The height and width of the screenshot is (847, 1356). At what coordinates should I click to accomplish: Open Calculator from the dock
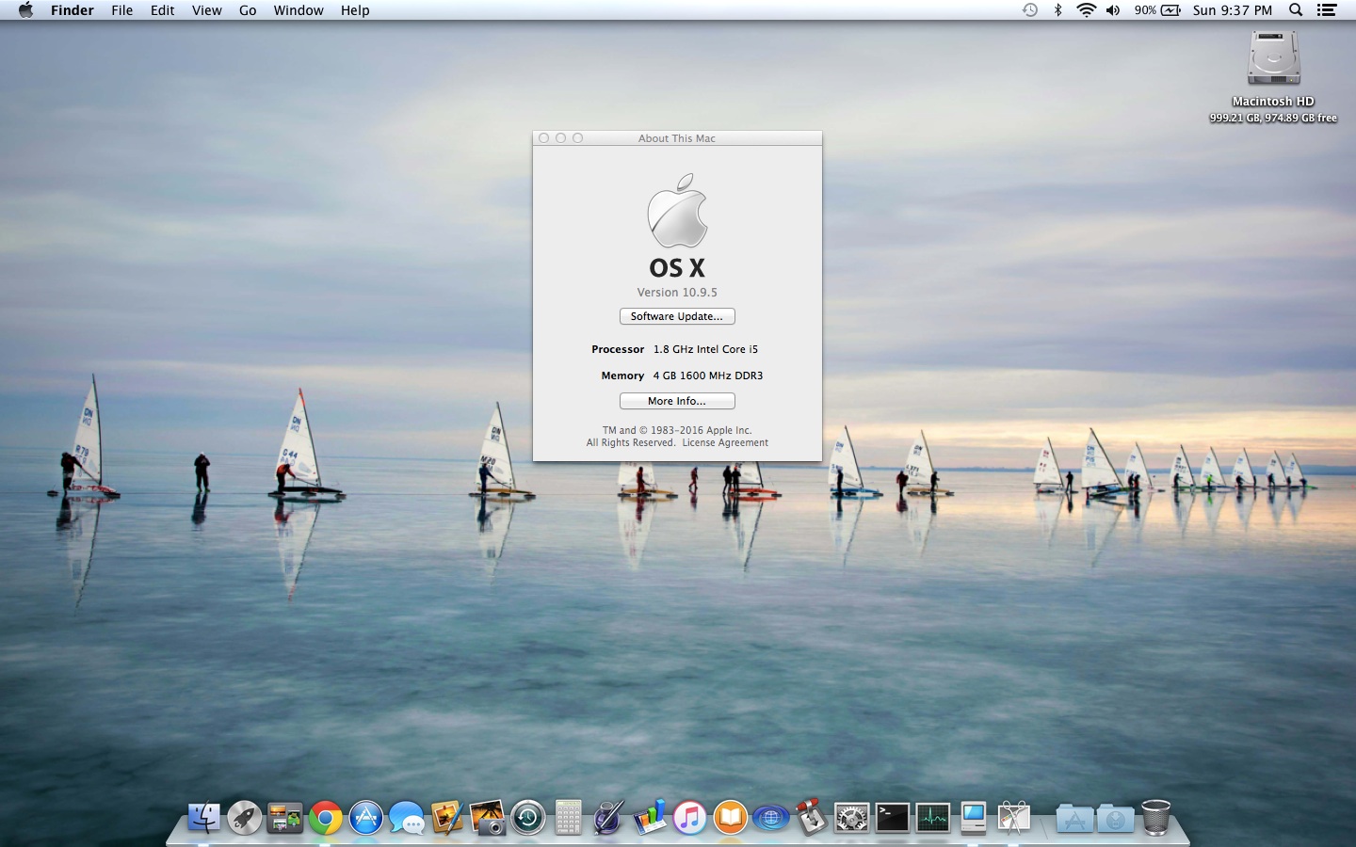coord(568,818)
